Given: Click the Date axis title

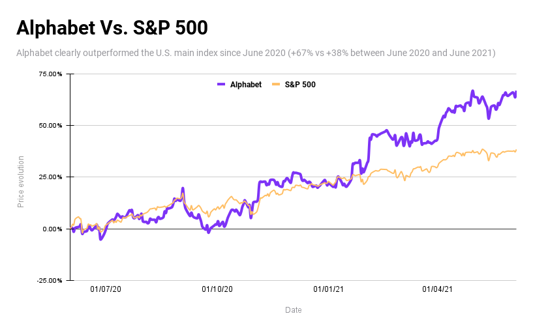Looking at the screenshot, I should click(x=294, y=310).
